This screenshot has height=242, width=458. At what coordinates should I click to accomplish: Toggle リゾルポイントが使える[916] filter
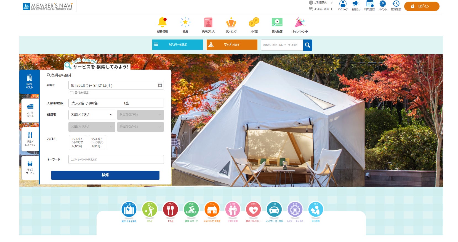(97, 143)
